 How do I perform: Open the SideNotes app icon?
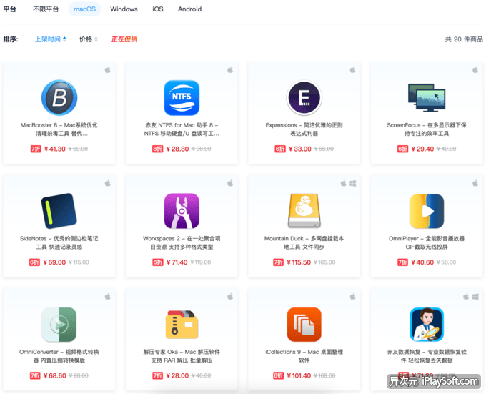pyautogui.click(x=59, y=211)
